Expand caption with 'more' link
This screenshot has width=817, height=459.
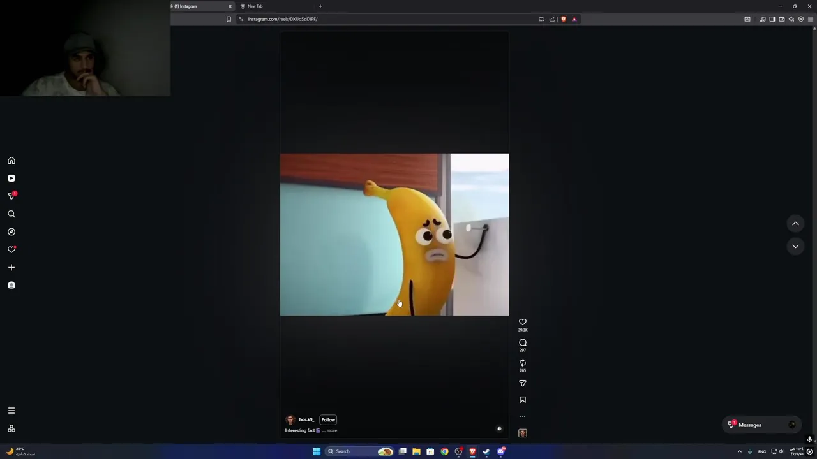tap(332, 430)
